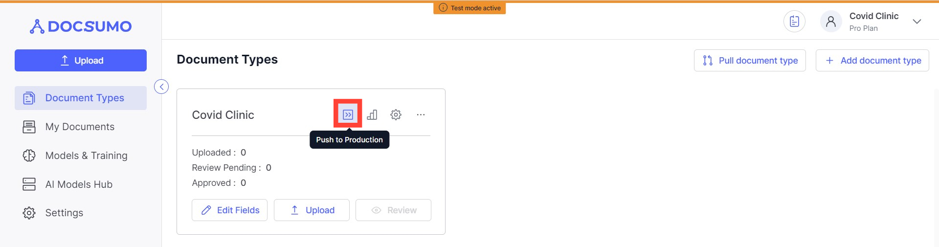
Task: Click the Approved count text
Action: (x=219, y=183)
